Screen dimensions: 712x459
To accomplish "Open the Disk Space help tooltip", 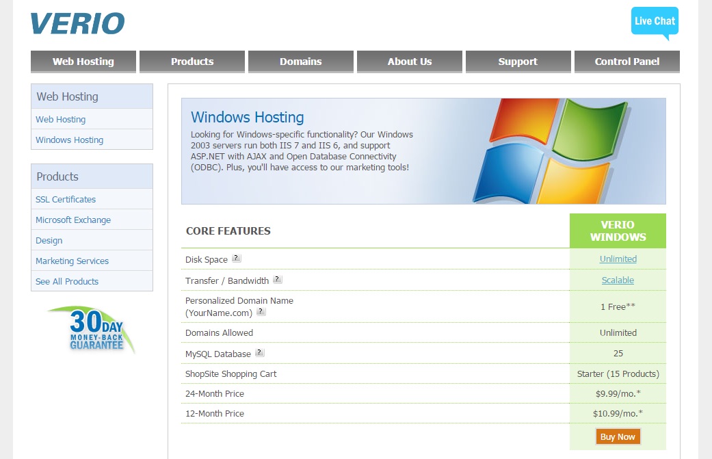I will 237,257.
